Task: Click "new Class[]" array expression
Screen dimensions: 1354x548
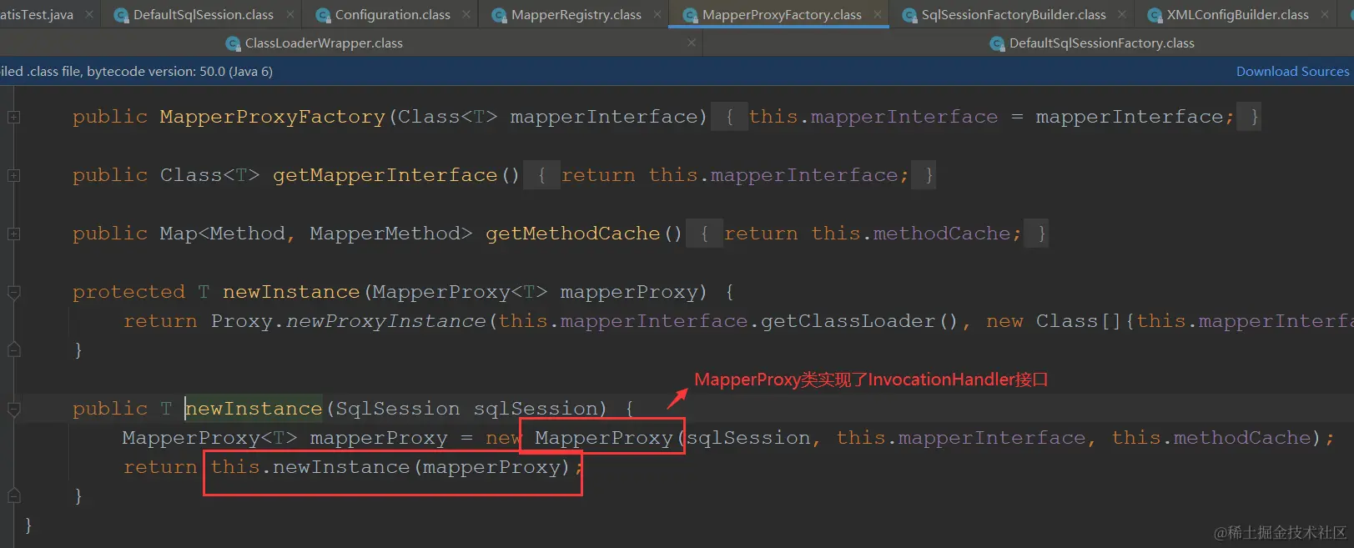Action: [1055, 321]
